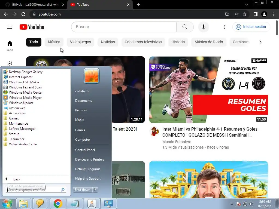
Task: Click the share page icon
Action: point(236,14)
